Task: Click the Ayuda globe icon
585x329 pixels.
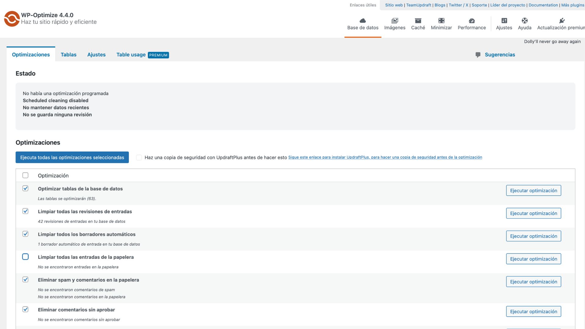Action: pos(525,21)
